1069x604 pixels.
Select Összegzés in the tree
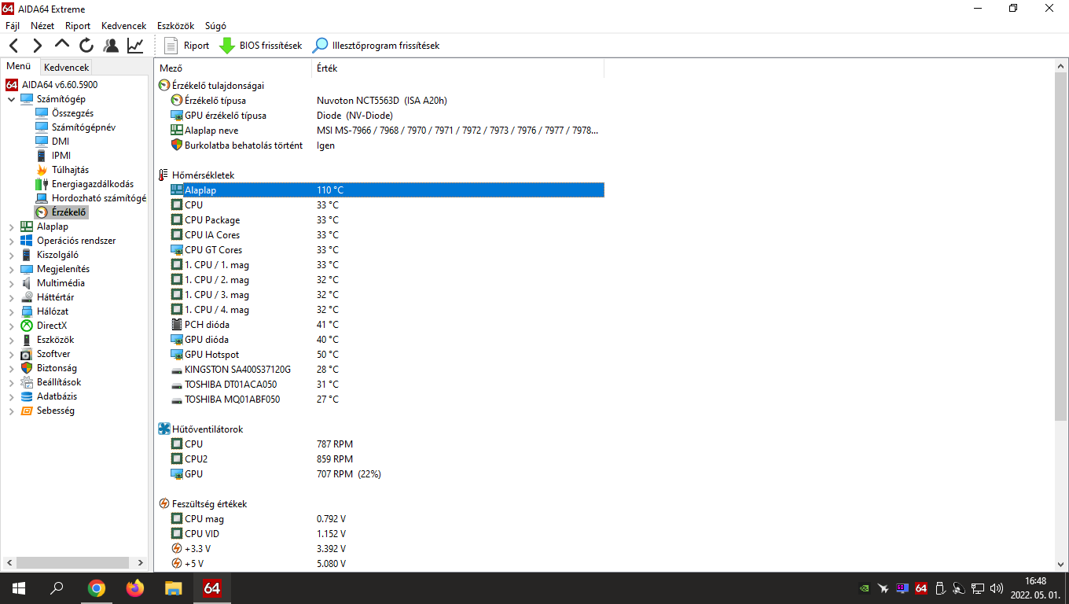click(x=64, y=113)
